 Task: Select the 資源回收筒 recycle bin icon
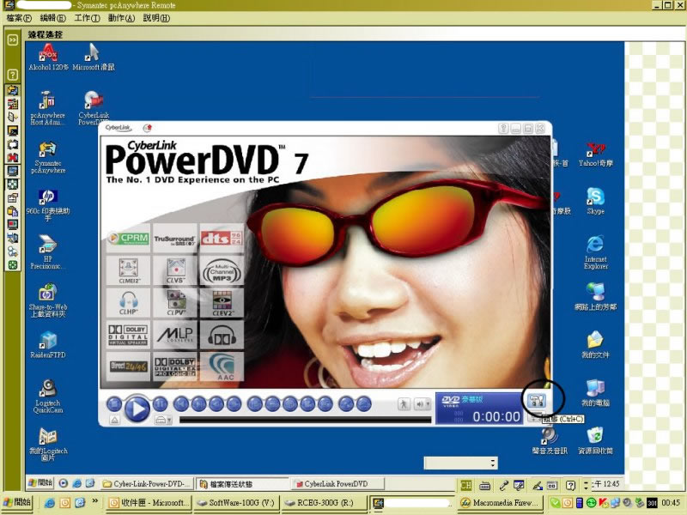point(595,441)
